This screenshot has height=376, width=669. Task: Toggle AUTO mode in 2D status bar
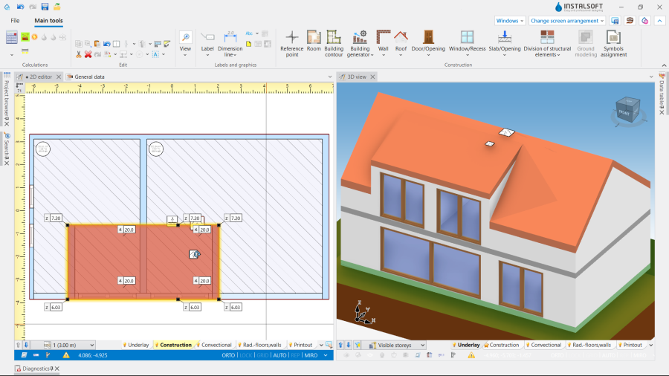click(279, 355)
